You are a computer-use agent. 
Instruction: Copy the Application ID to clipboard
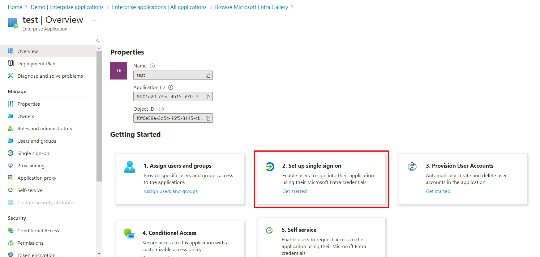(x=208, y=97)
